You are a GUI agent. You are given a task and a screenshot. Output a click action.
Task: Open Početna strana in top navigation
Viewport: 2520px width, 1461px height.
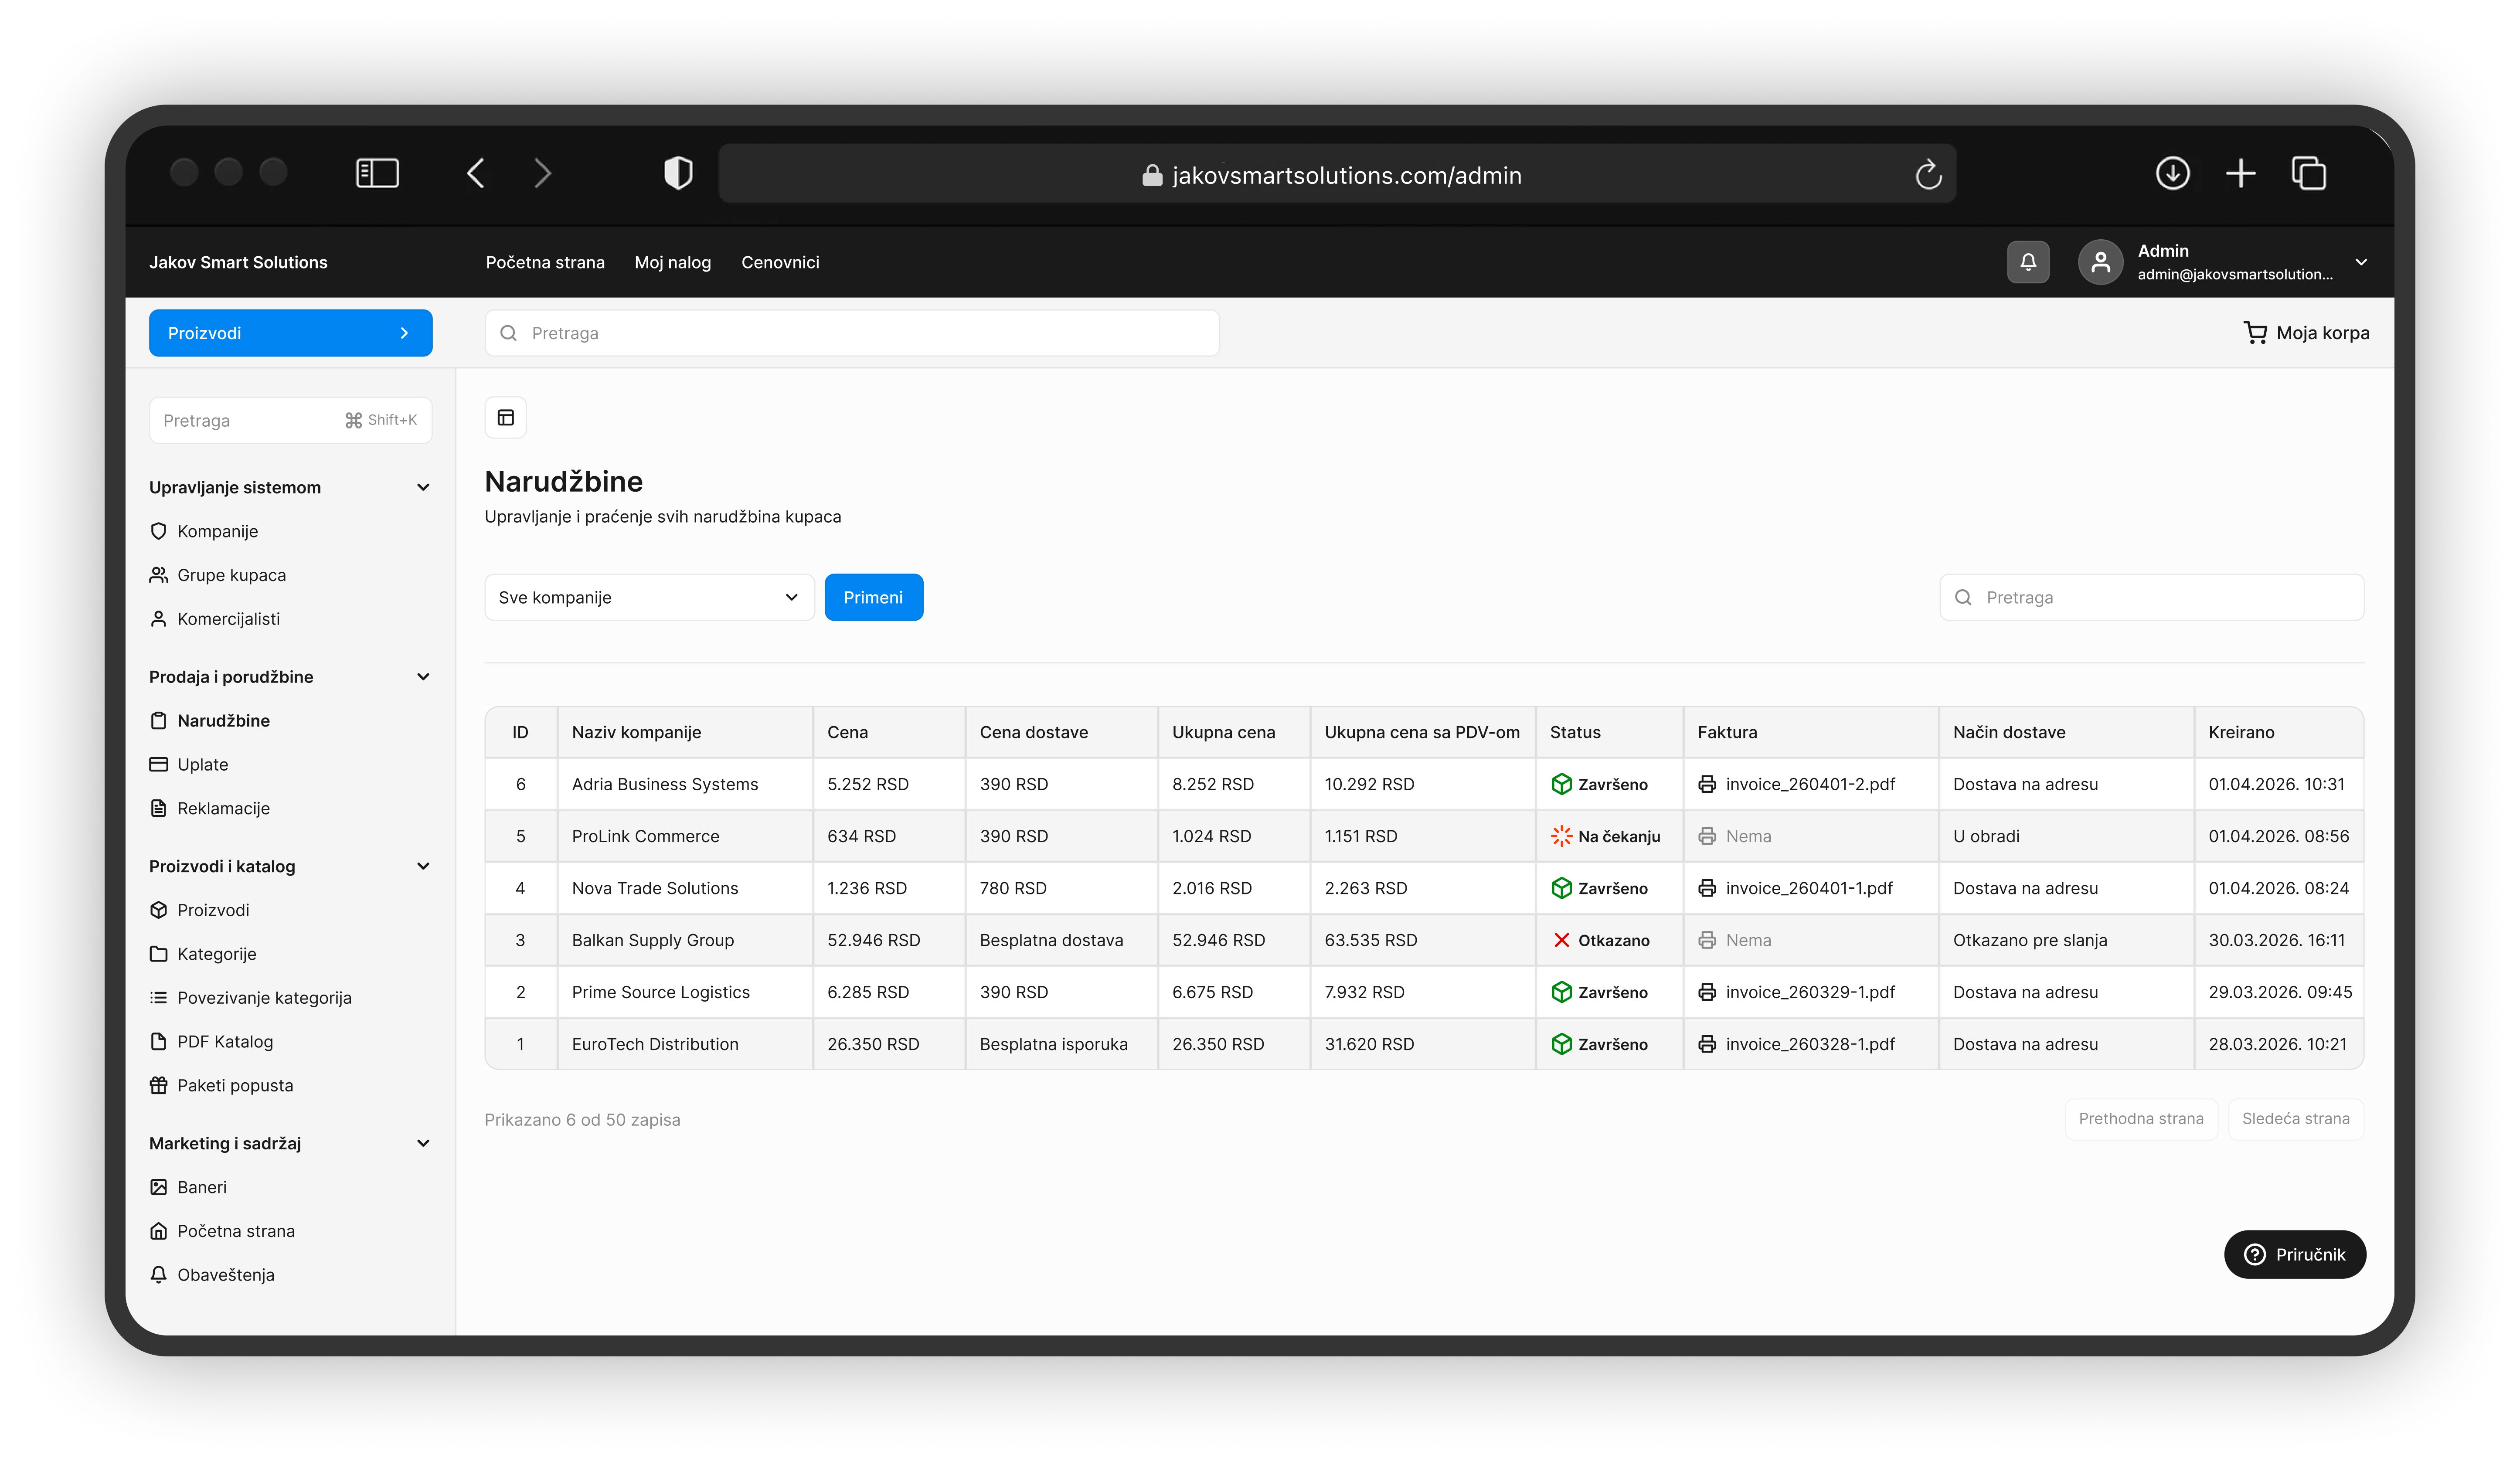coord(545,262)
